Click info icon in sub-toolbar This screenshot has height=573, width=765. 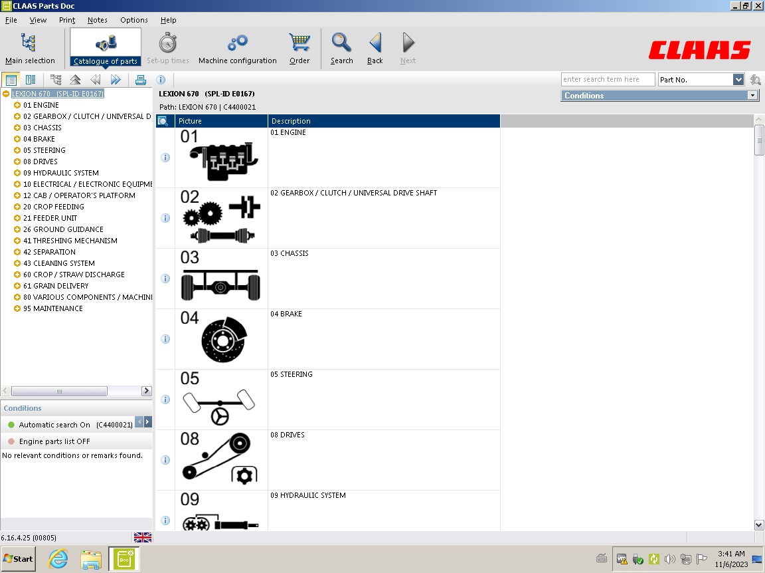point(161,80)
